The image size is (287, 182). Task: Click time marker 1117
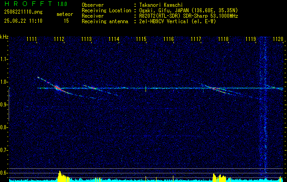click(196, 39)
